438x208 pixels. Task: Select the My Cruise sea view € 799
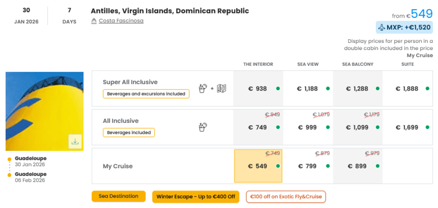308,166
